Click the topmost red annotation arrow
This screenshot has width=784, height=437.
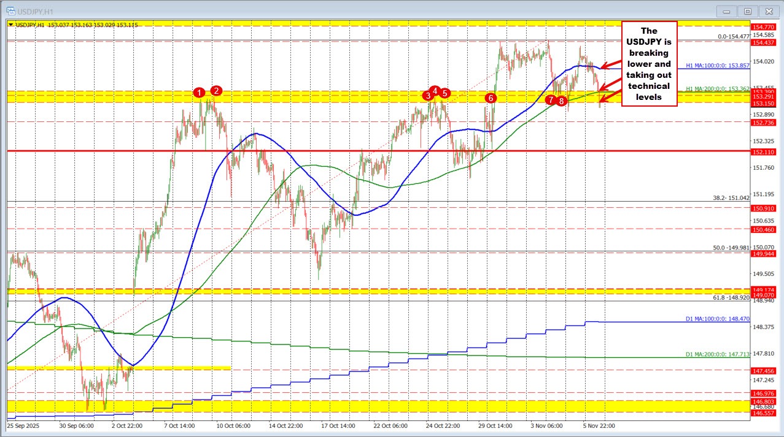point(608,64)
